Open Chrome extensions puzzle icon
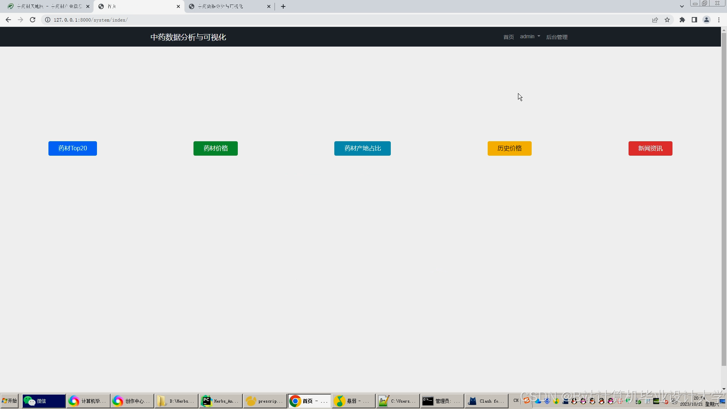727x409 pixels. tap(682, 20)
